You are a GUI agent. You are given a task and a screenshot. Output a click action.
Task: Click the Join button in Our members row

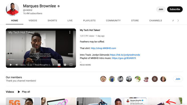[178, 79]
